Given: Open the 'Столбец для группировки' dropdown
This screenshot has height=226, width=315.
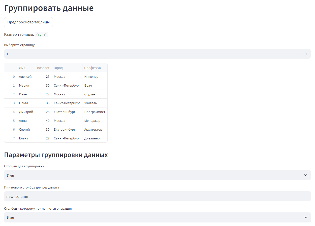Looking at the screenshot, I should (157, 175).
